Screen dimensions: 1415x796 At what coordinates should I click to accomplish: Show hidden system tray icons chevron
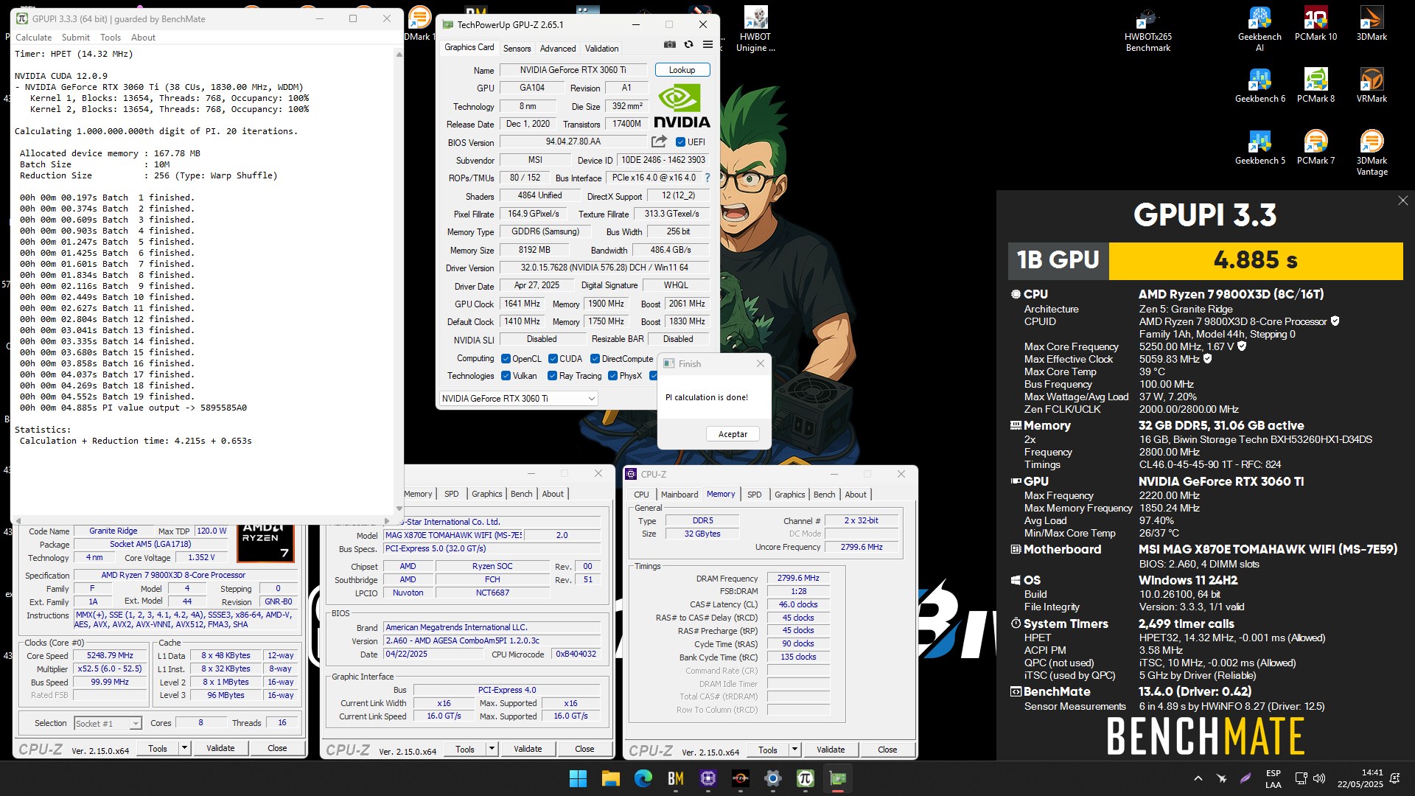pos(1198,778)
